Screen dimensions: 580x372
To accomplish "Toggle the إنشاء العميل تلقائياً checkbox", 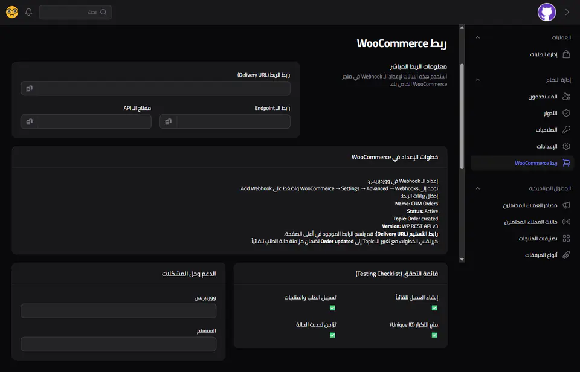I will 434,307.
